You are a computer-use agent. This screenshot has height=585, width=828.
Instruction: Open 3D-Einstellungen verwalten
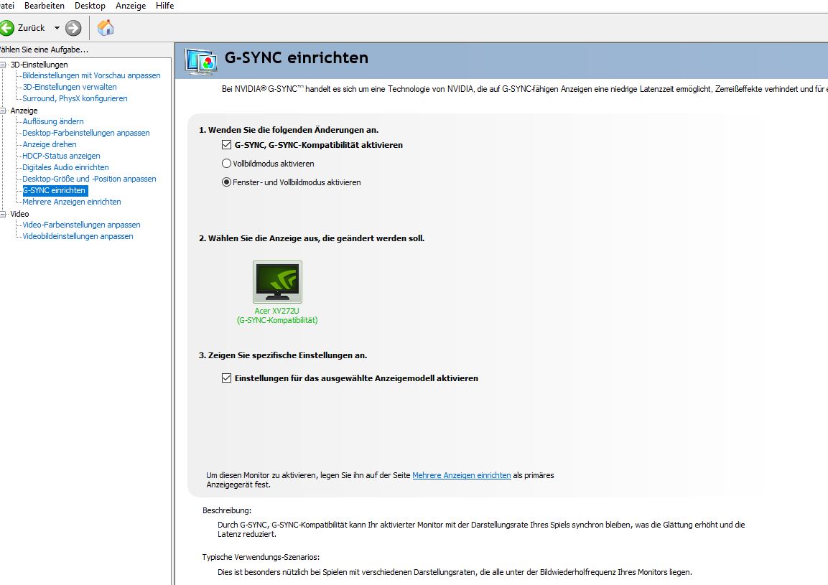click(70, 87)
